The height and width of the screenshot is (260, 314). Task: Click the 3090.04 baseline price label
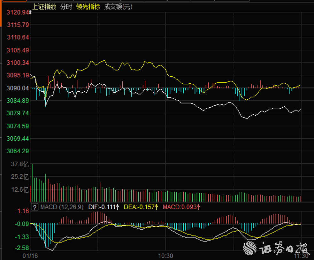(x=18, y=88)
